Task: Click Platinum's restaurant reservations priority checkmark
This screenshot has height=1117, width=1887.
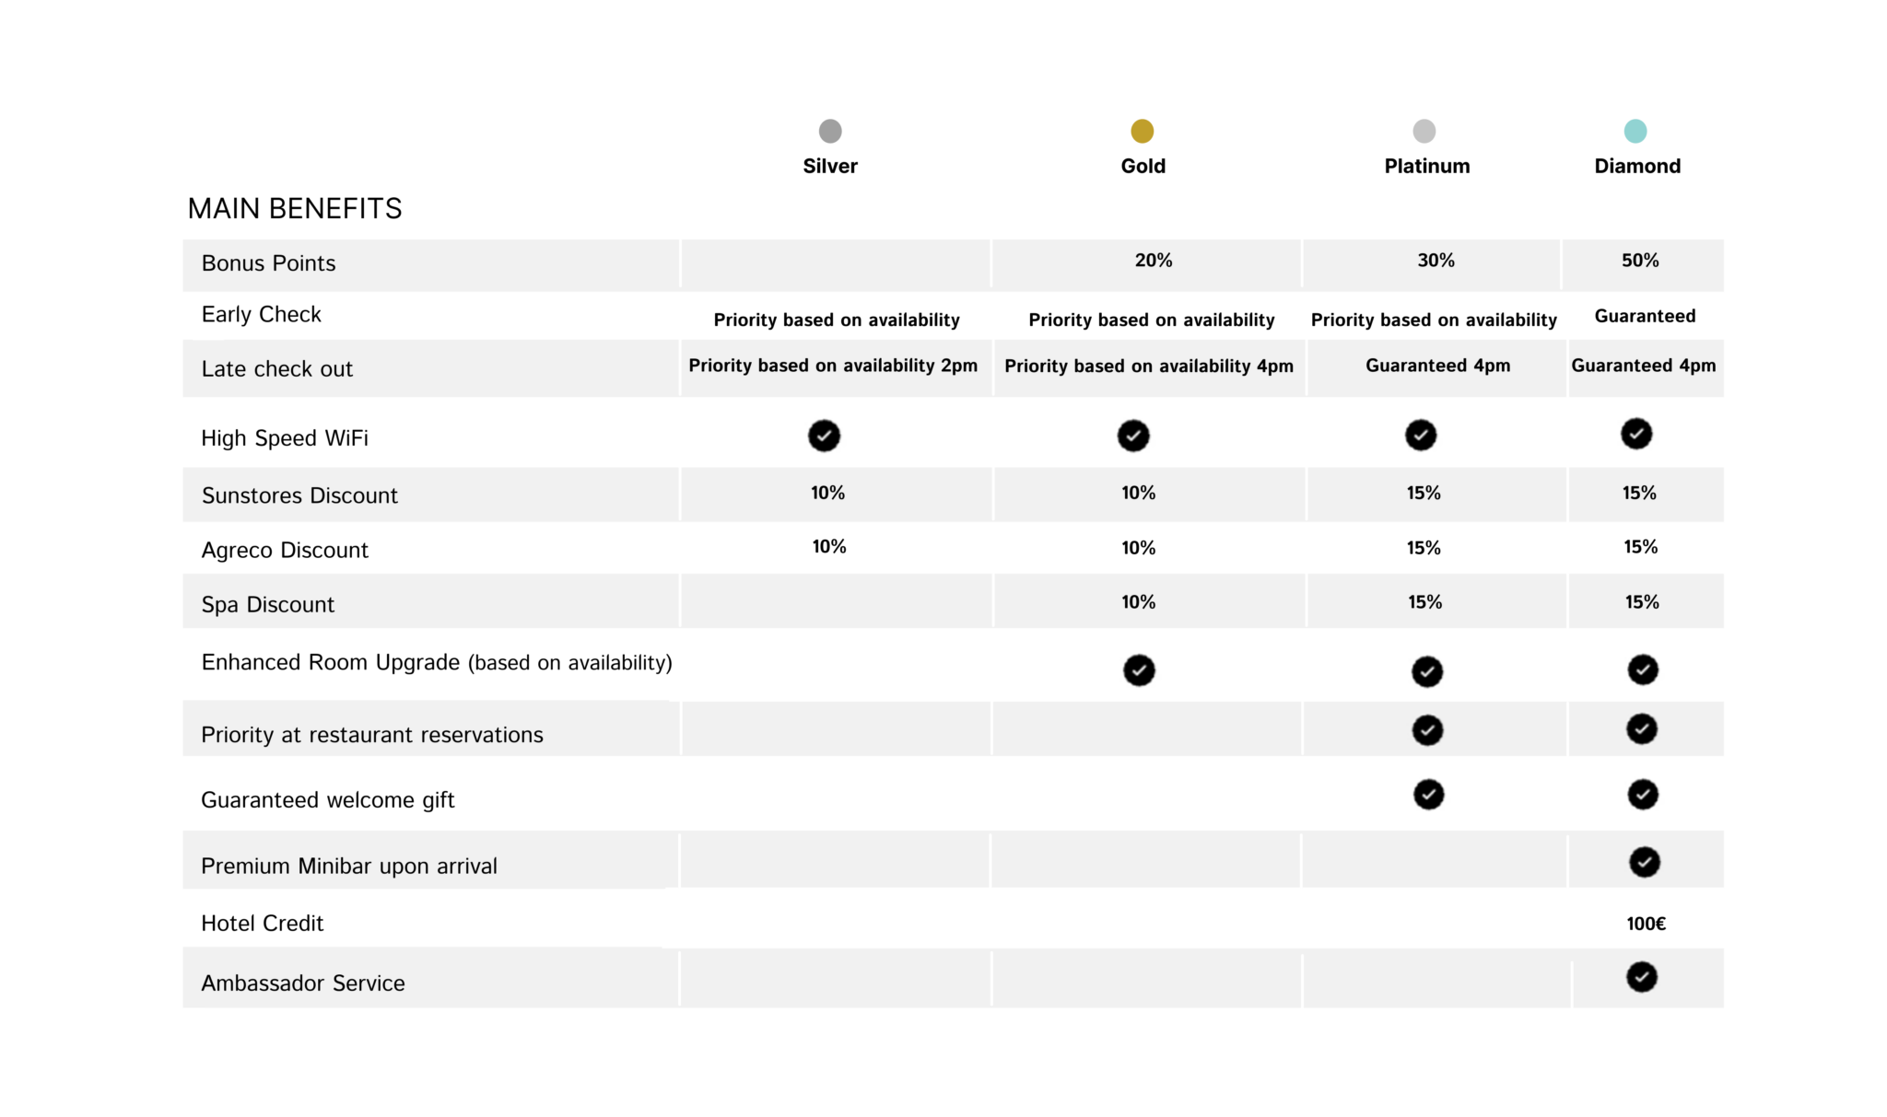Action: tap(1428, 730)
